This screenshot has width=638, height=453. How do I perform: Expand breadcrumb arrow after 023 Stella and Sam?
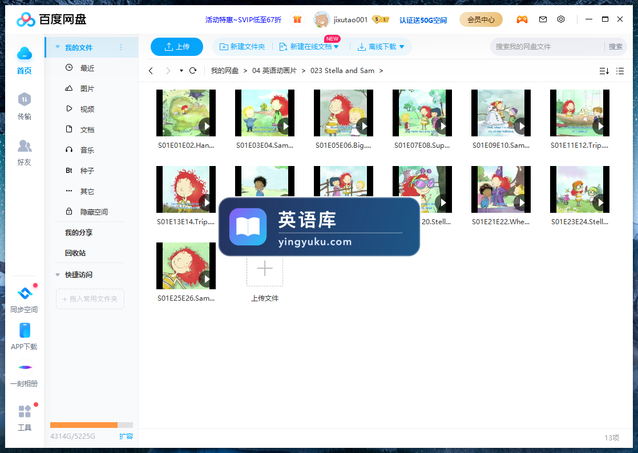click(381, 71)
